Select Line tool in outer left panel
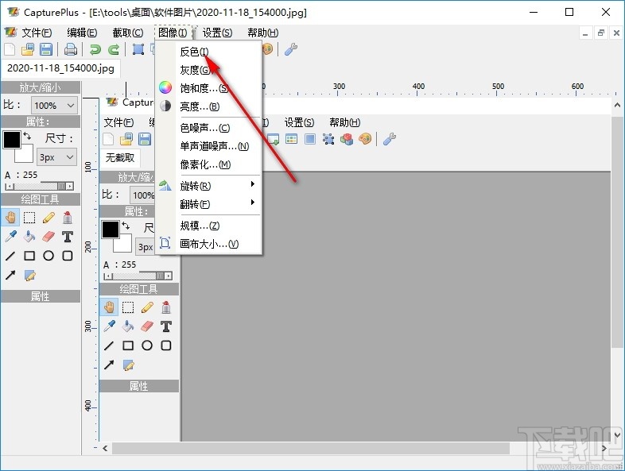The width and height of the screenshot is (625, 471). (10, 256)
